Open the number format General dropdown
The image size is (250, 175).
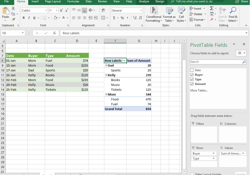[141, 11]
